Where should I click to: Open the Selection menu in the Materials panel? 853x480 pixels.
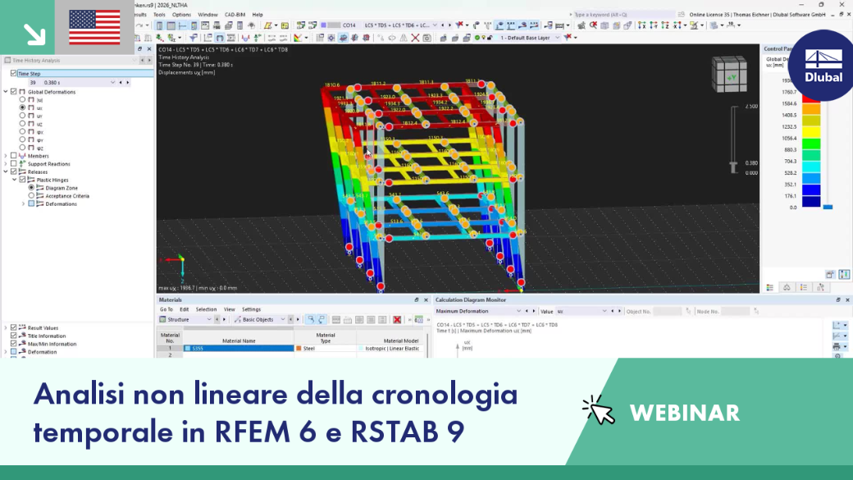(206, 309)
